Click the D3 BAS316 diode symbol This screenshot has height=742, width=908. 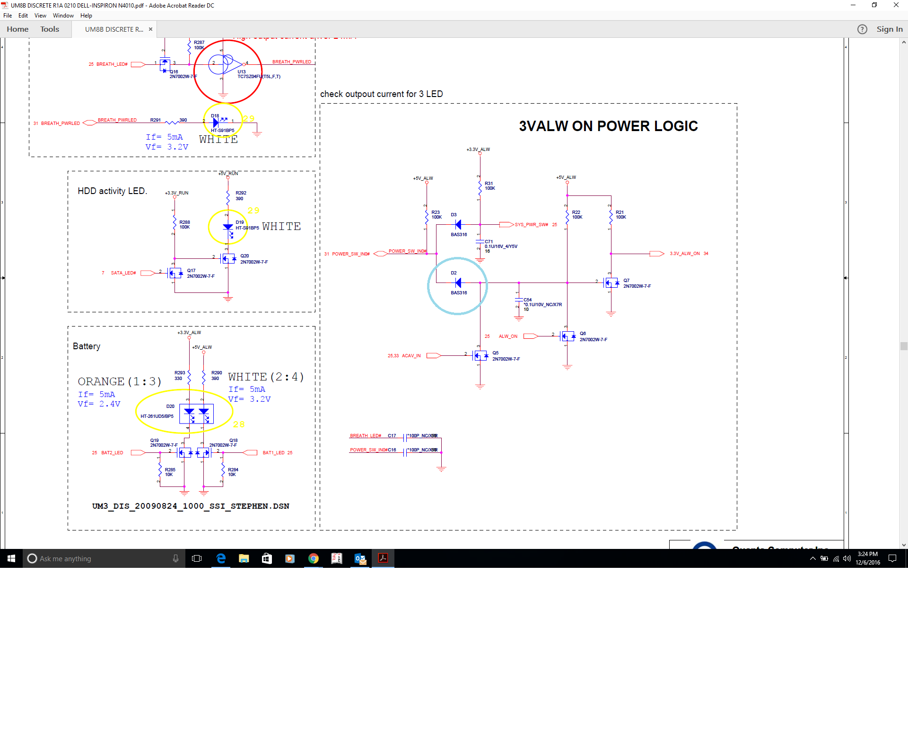458,225
